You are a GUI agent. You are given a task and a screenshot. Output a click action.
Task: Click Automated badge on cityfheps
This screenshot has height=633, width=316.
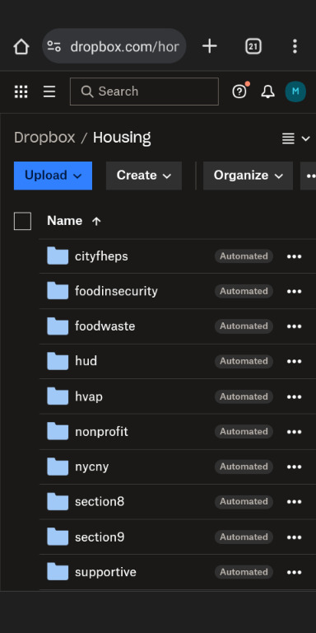[x=244, y=256]
